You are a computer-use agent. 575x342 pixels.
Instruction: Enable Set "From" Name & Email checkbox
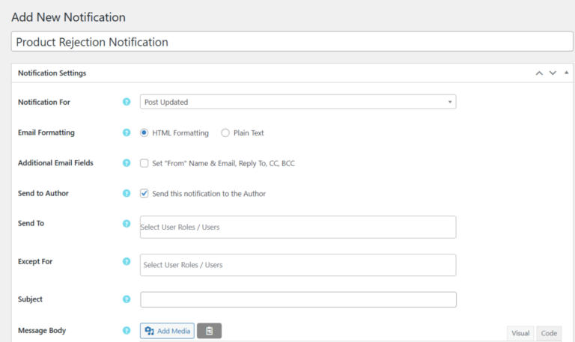coord(144,163)
